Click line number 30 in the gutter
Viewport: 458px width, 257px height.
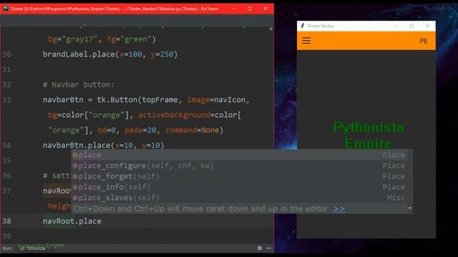click(6, 54)
